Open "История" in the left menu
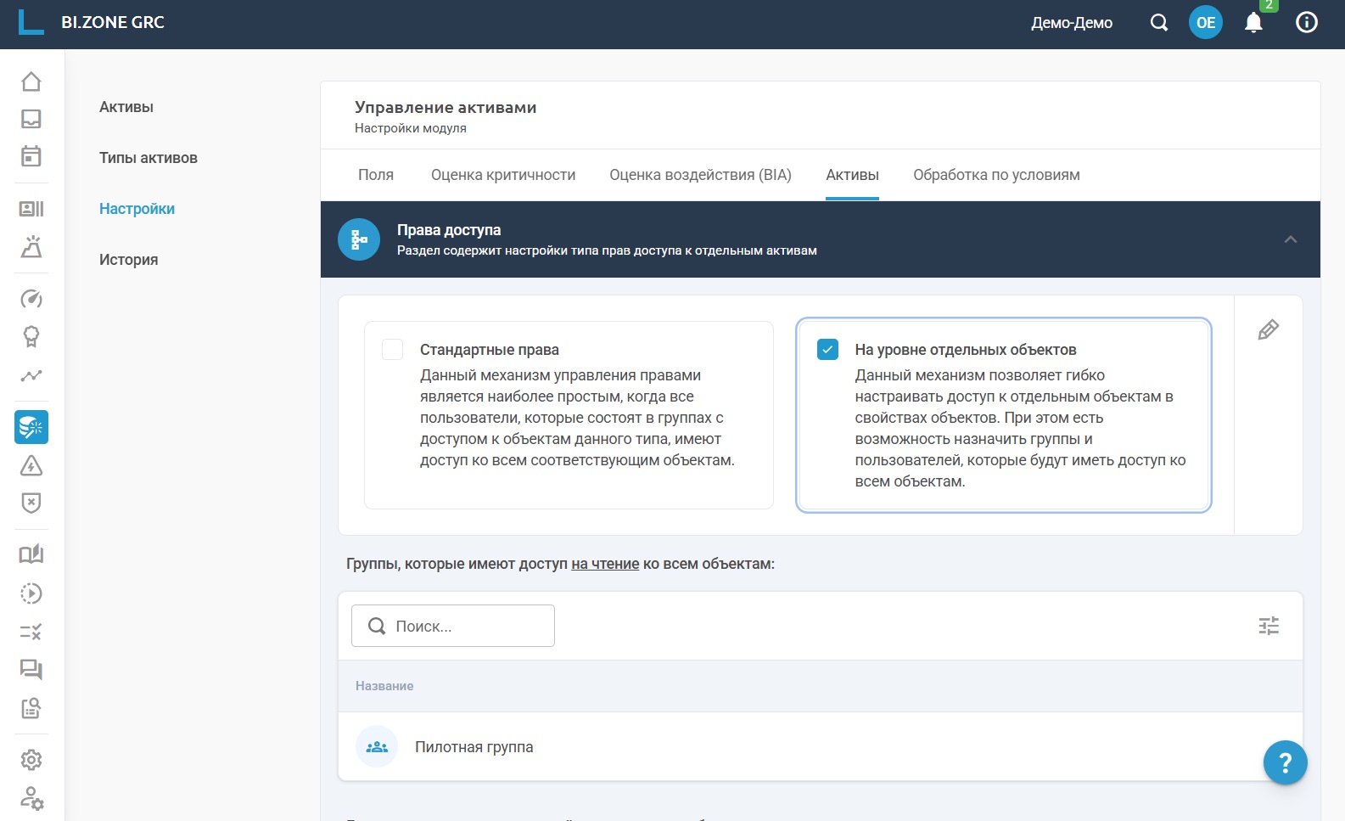1345x821 pixels. pyautogui.click(x=129, y=260)
